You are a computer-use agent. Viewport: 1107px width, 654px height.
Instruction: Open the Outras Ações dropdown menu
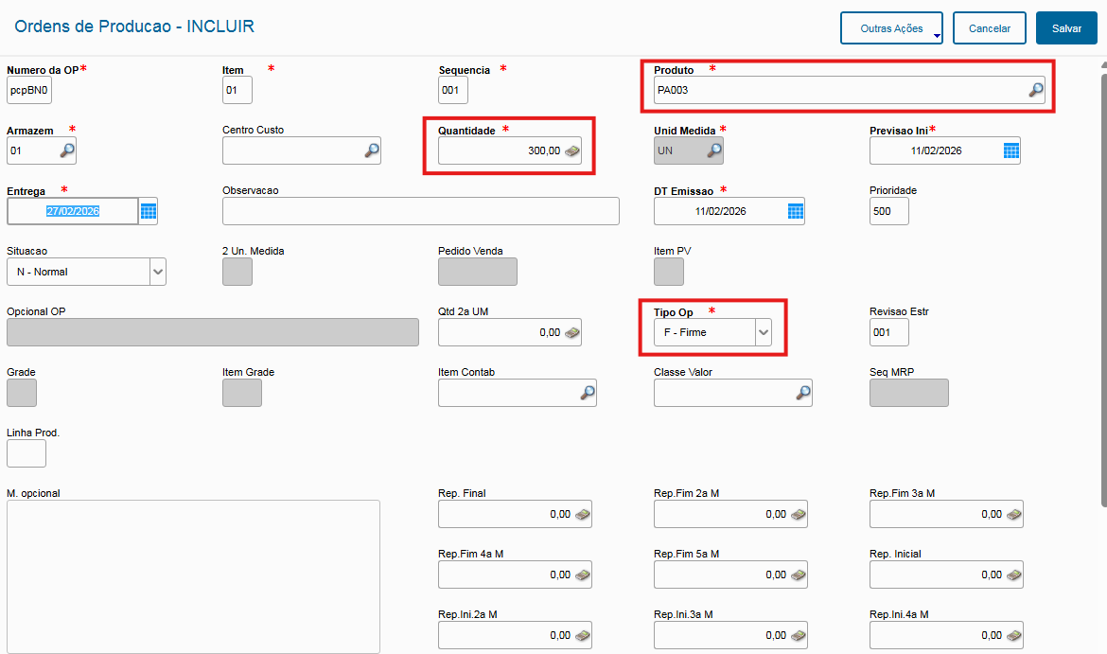pos(891,28)
